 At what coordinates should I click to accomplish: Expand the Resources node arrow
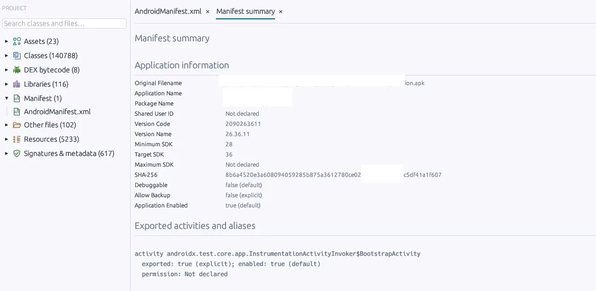pyautogui.click(x=7, y=139)
